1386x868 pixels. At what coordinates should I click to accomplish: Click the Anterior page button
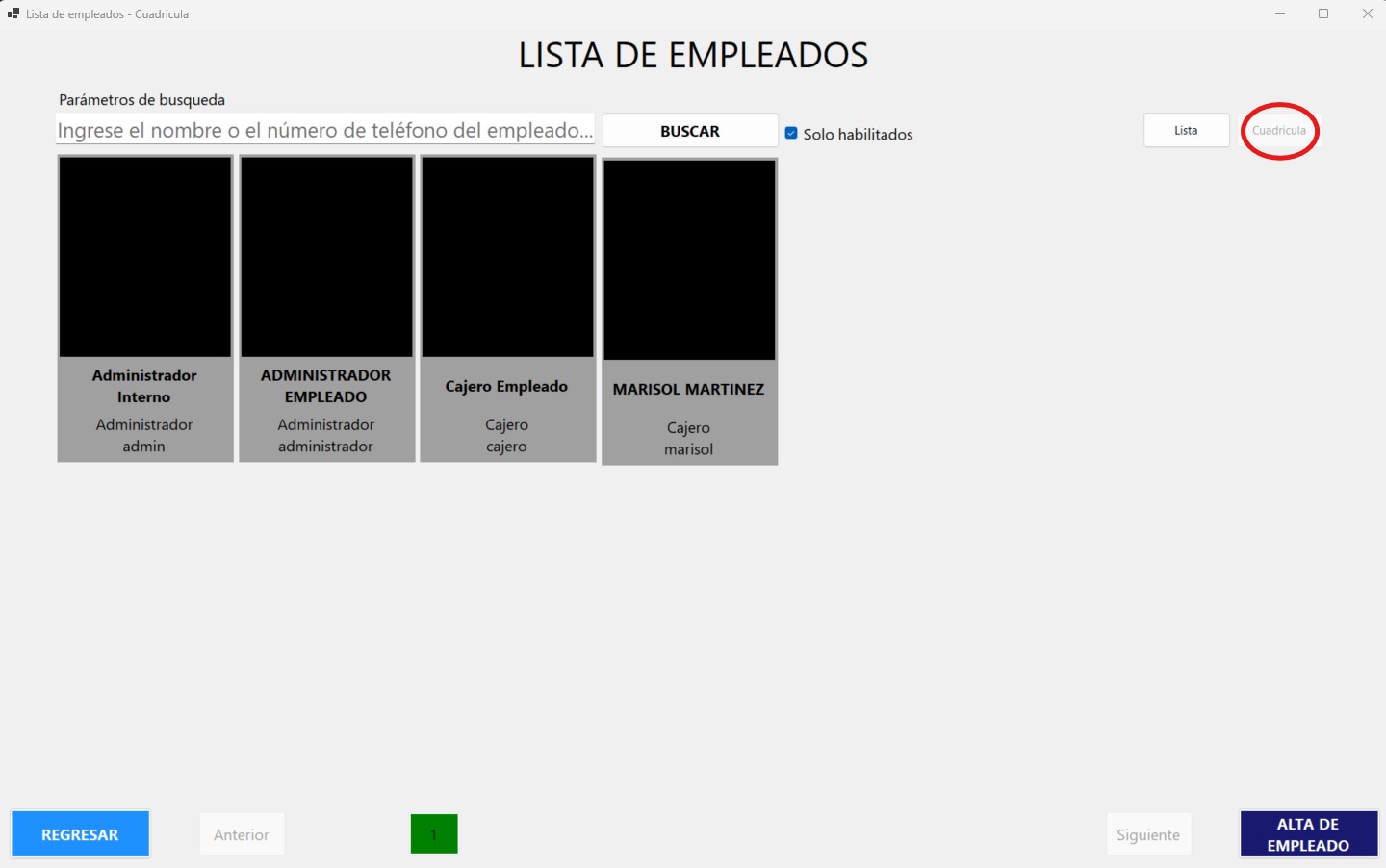(242, 834)
